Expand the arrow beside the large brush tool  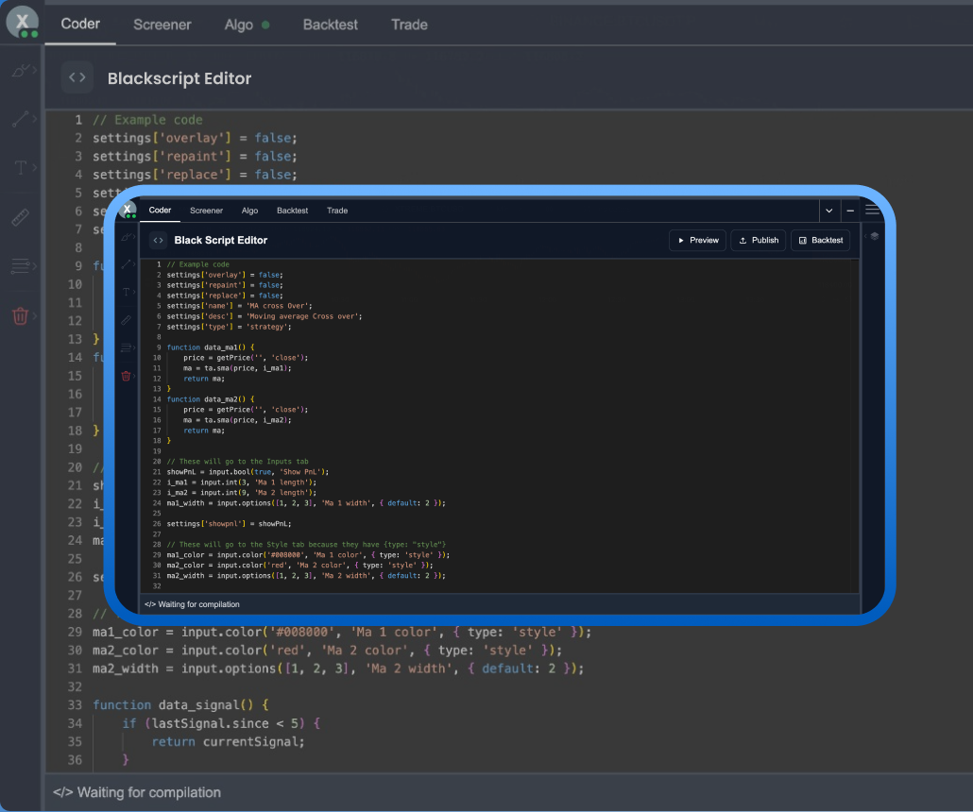[35, 70]
